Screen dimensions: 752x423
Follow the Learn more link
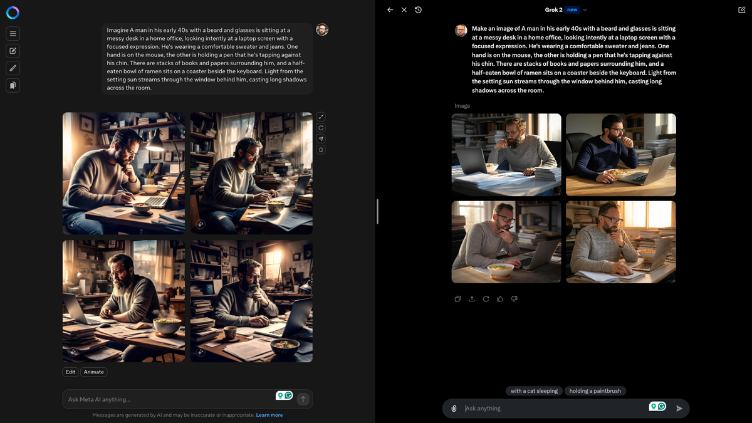269,415
